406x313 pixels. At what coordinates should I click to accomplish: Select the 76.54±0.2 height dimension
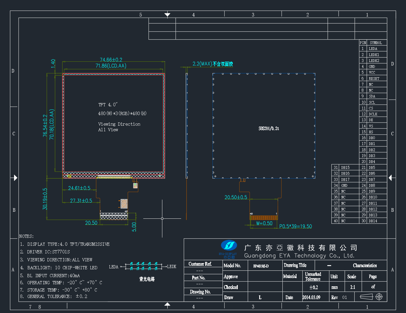point(45,125)
